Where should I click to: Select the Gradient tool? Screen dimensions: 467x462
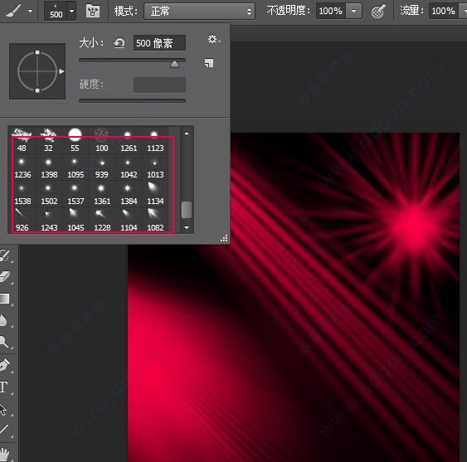pyautogui.click(x=4, y=299)
